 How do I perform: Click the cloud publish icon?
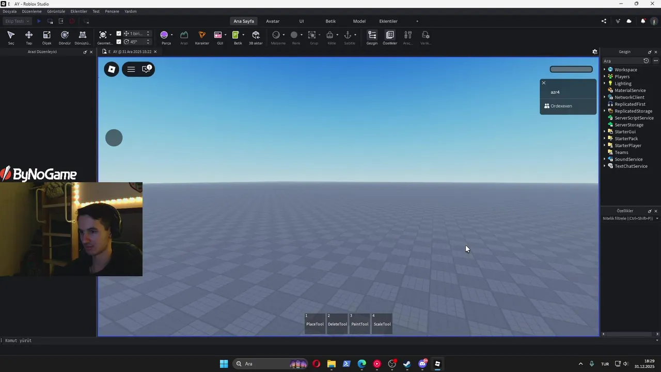[x=629, y=21]
